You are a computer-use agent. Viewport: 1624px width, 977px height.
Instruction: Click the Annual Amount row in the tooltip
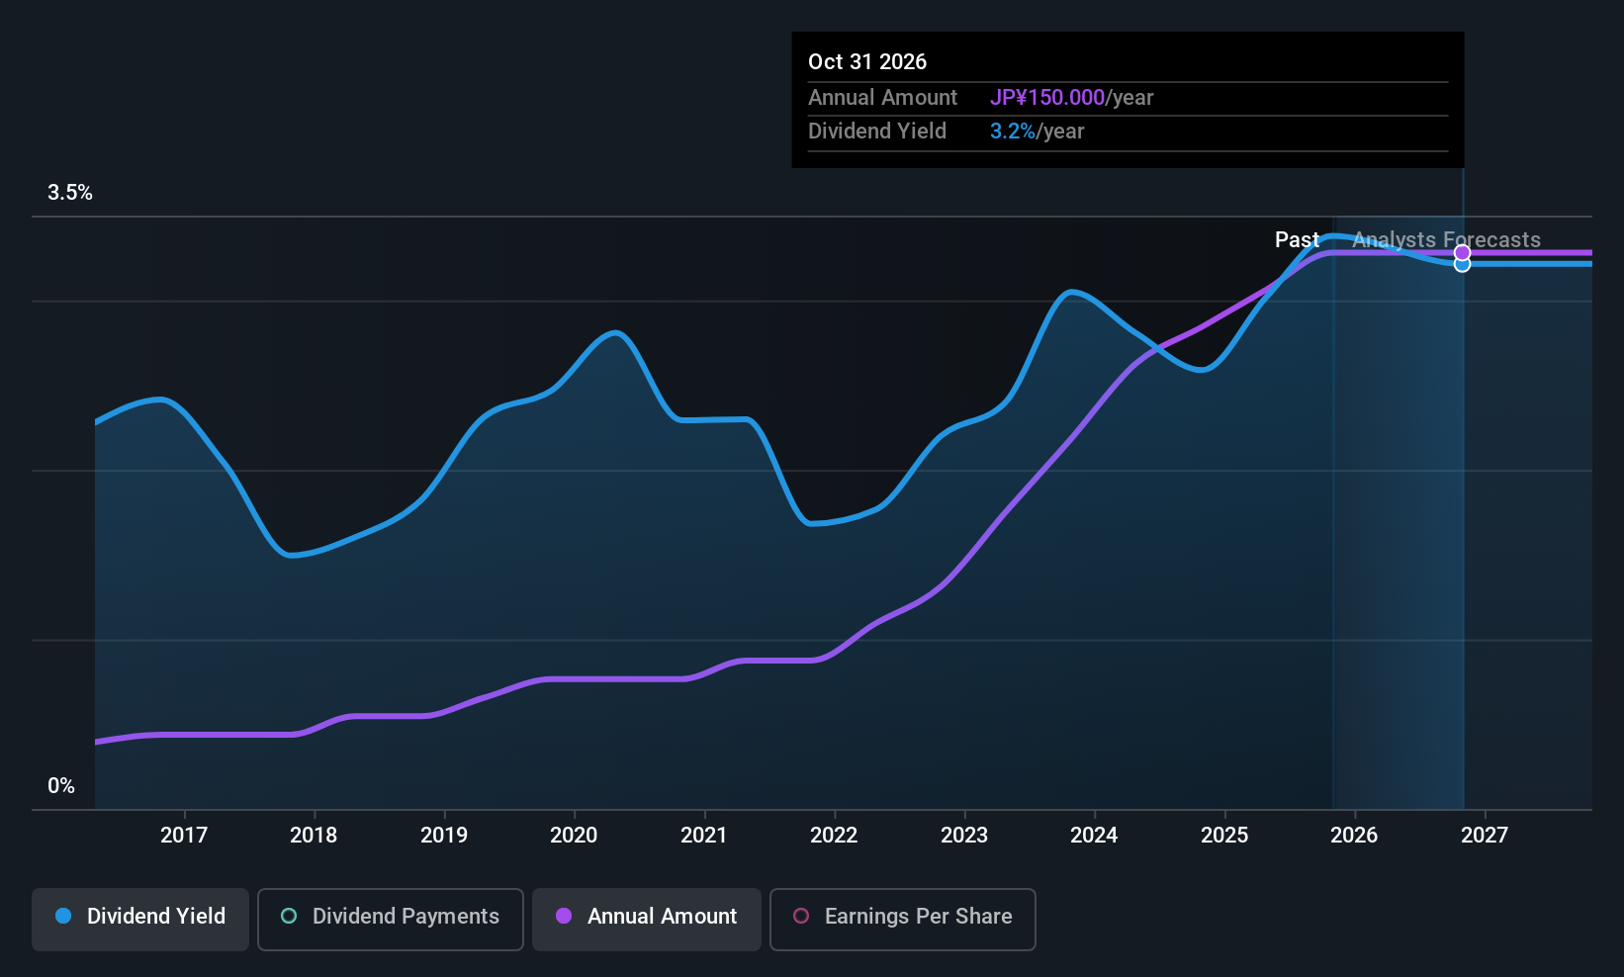pyautogui.click(x=883, y=97)
